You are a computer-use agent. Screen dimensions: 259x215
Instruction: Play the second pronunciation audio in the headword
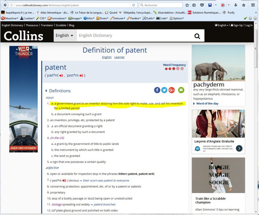(x=81, y=75)
